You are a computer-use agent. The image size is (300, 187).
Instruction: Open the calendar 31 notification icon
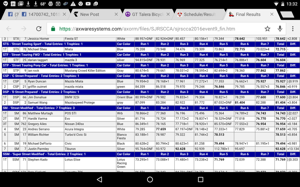(13, 4)
